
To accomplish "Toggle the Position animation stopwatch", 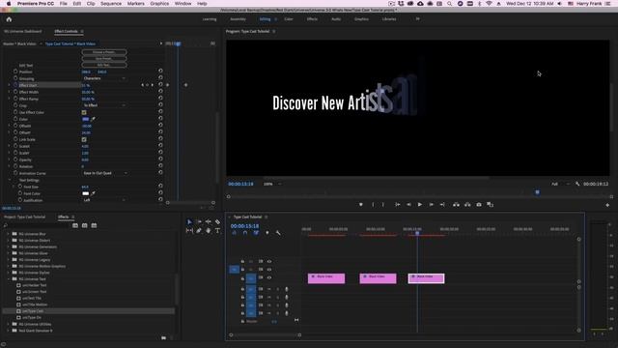I will [x=15, y=72].
